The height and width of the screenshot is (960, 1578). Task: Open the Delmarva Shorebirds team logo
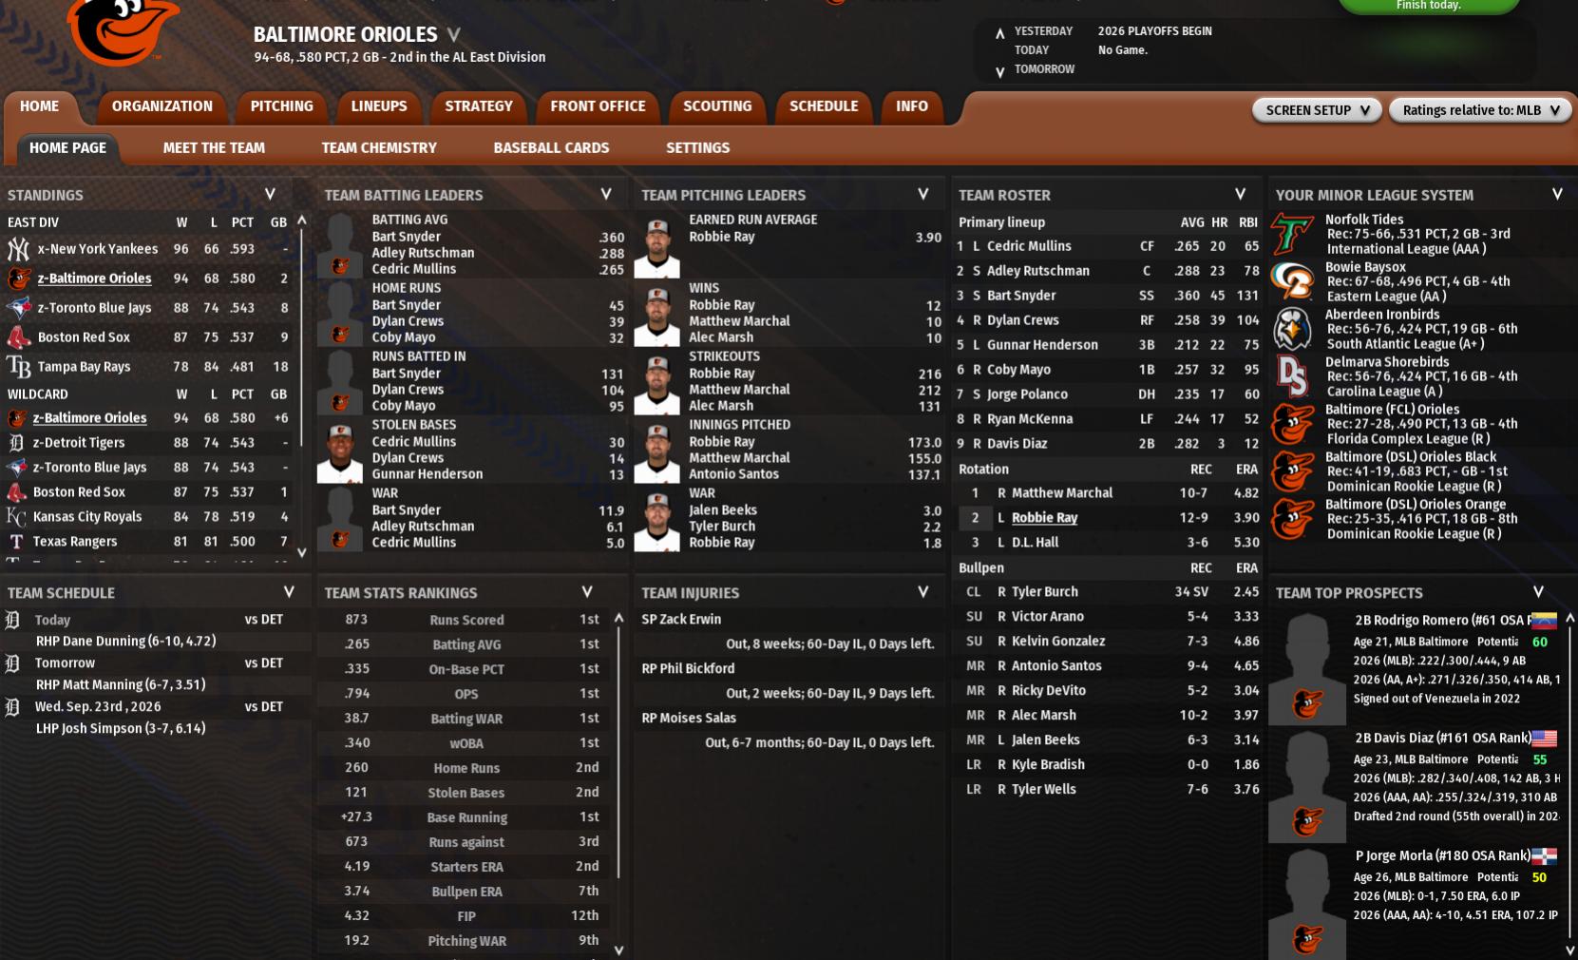pyautogui.click(x=1293, y=376)
